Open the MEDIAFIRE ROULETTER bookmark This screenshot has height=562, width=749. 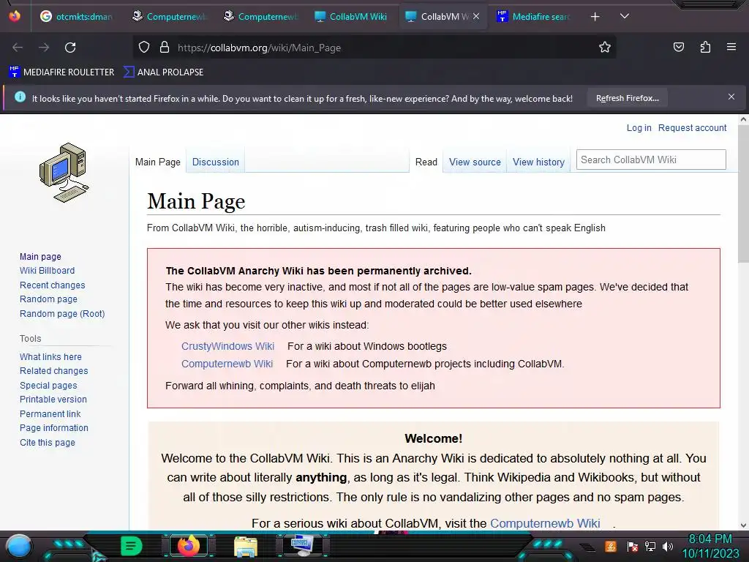(61, 72)
